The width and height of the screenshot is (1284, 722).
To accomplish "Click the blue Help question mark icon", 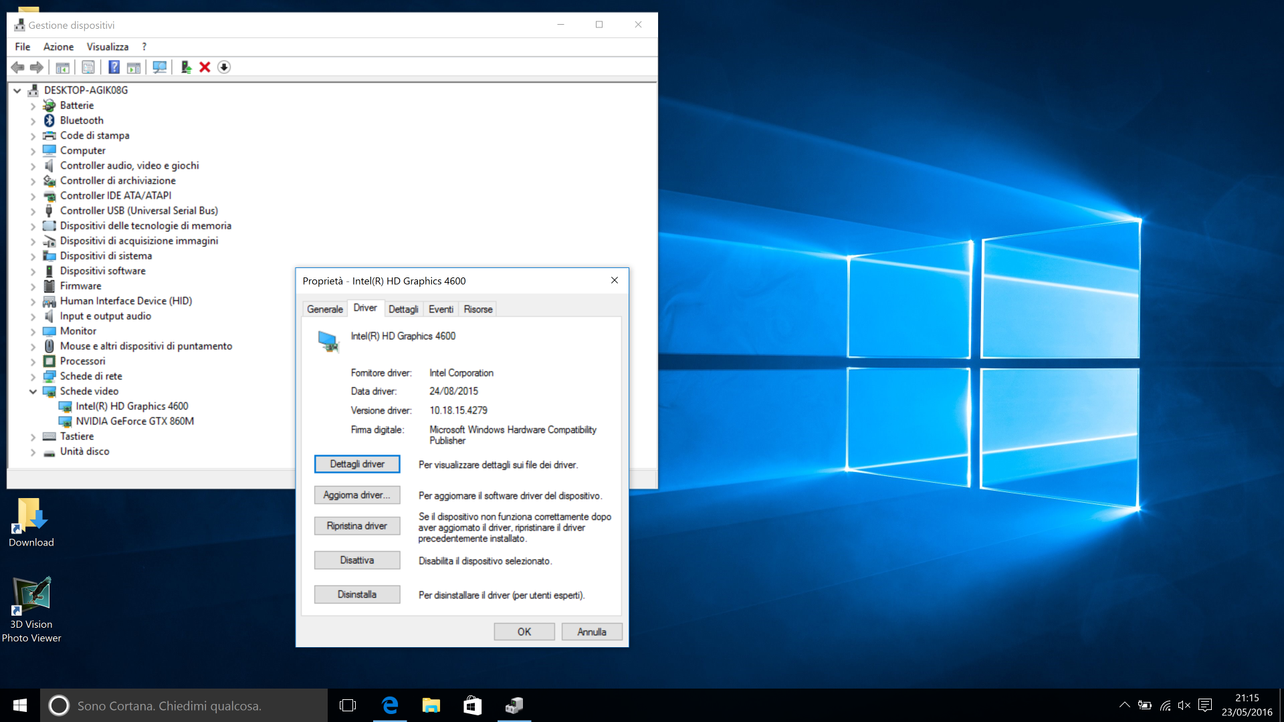I will pos(114,67).
